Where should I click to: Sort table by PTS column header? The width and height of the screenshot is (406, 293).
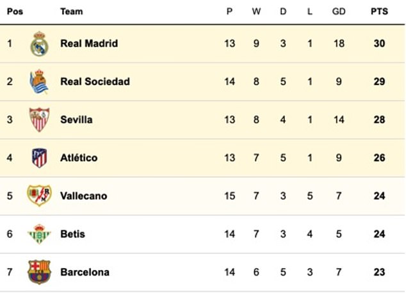pyautogui.click(x=379, y=12)
